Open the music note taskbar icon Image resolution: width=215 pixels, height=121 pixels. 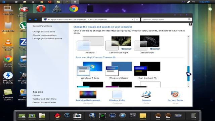pos(33,2)
